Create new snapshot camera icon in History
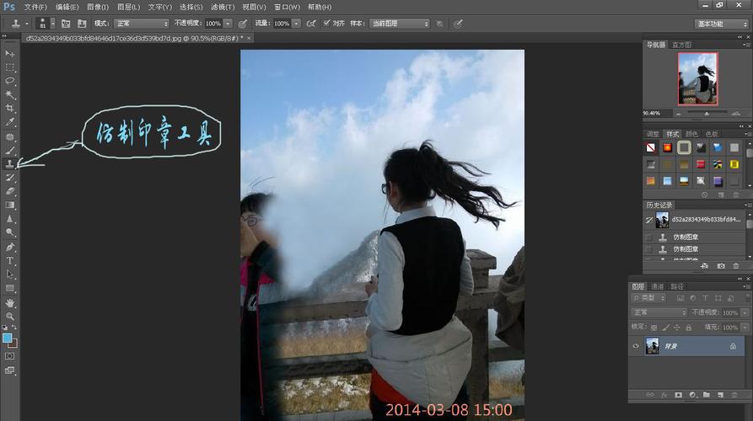Viewport: 753px width, 421px height. [721, 265]
